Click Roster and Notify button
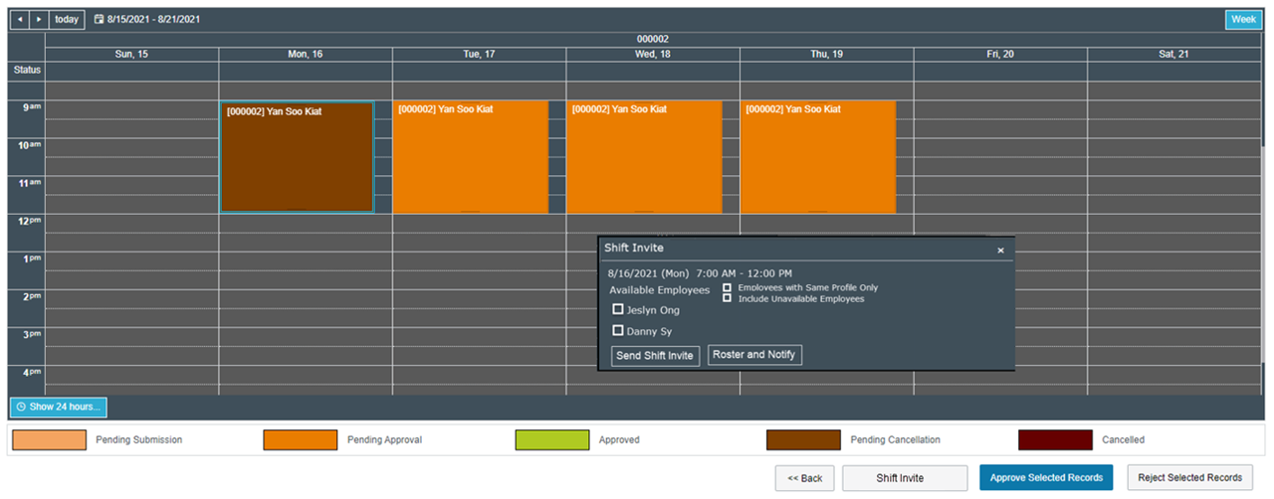The width and height of the screenshot is (1274, 499). tap(754, 355)
